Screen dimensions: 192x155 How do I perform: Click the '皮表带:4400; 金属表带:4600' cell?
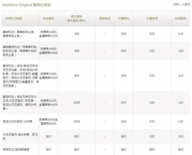coord(49,51)
